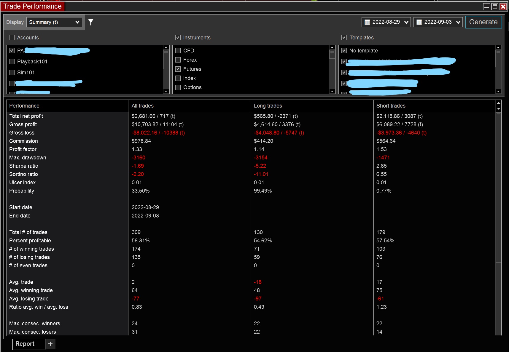Click the Percent profitable label
This screenshot has width=509, height=352.
point(30,241)
